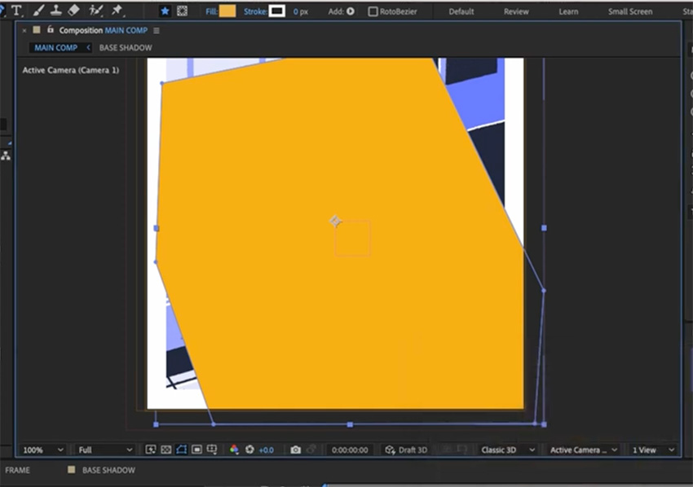693x487 pixels.
Task: Switch to the Default workspace
Action: (461, 11)
